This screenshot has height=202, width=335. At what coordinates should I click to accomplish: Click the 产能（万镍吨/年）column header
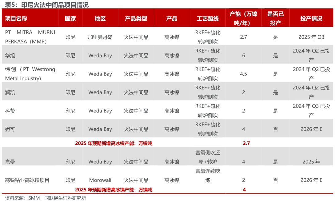pos(243,18)
